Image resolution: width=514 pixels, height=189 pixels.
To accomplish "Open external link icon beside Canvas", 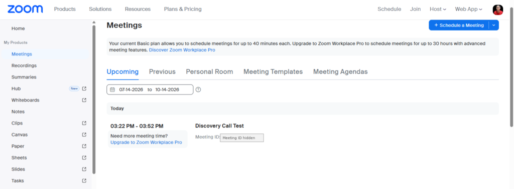I will click(84, 134).
